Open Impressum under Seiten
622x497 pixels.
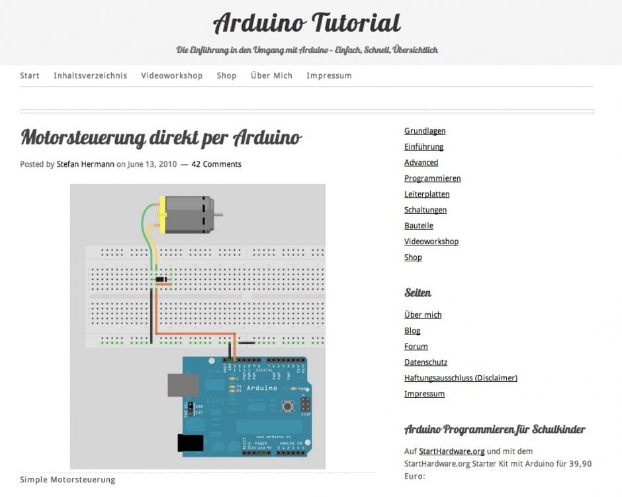[x=424, y=394]
